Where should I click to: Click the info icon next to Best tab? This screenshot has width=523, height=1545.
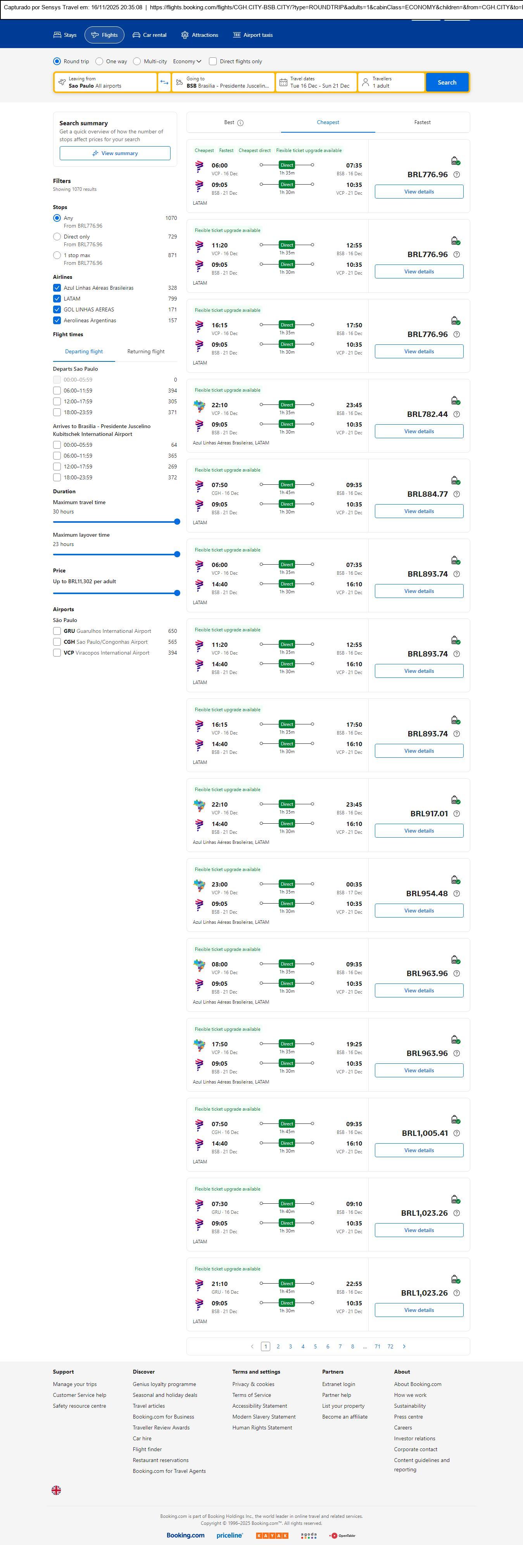tap(240, 123)
